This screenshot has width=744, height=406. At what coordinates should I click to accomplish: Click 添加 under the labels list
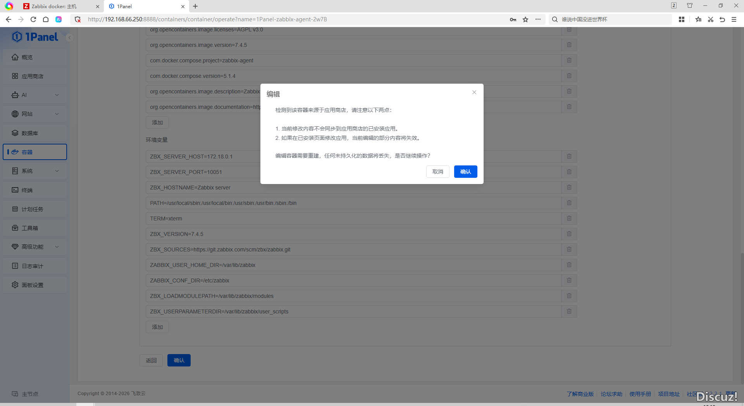[157, 122]
